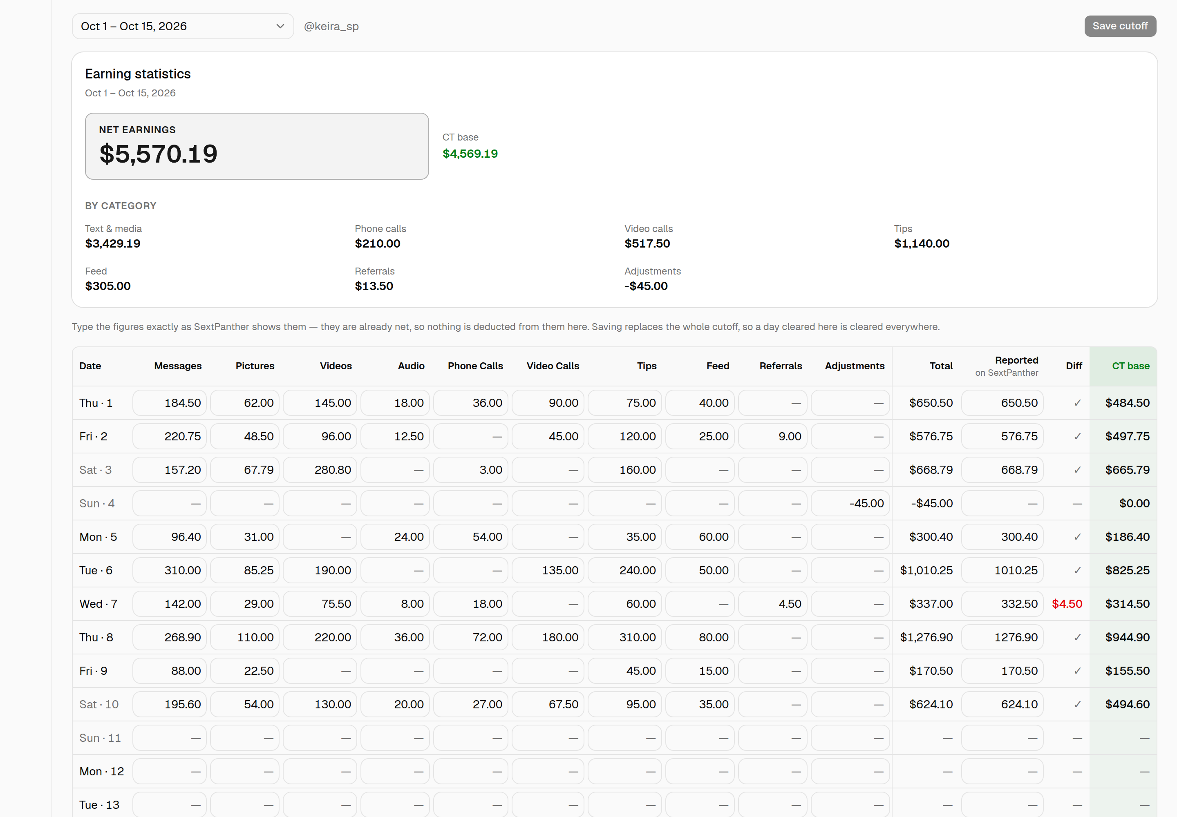Edit Video Calls field for Tue 6 (135.00)
Image resolution: width=1177 pixels, height=817 pixels.
click(548, 570)
